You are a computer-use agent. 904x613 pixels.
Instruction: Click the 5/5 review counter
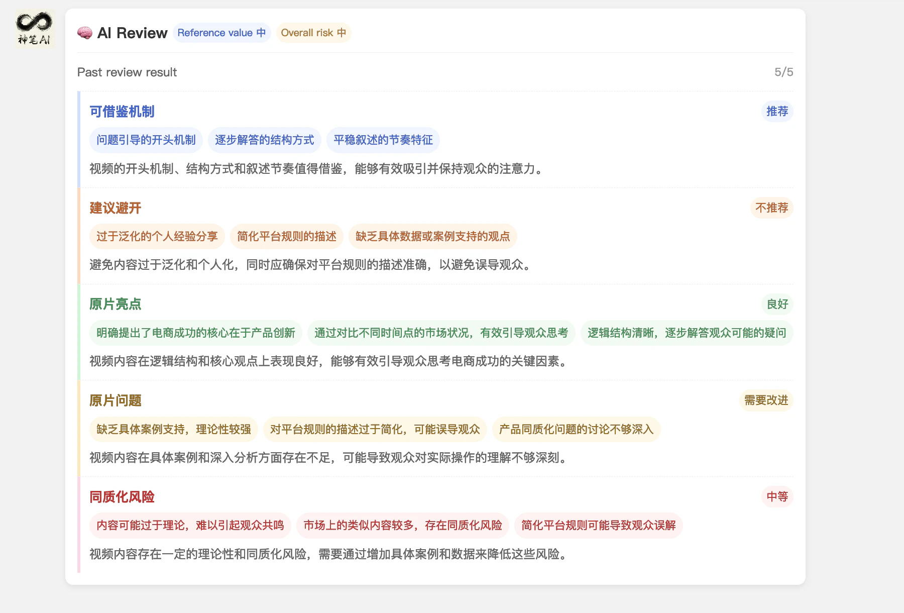(783, 72)
